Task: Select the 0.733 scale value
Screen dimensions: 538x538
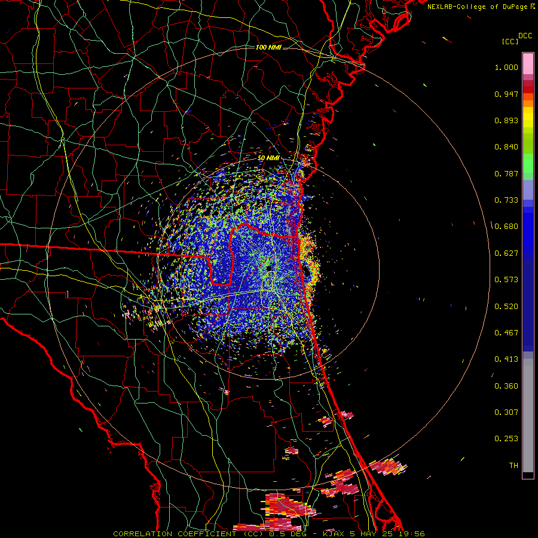Action: (506, 200)
